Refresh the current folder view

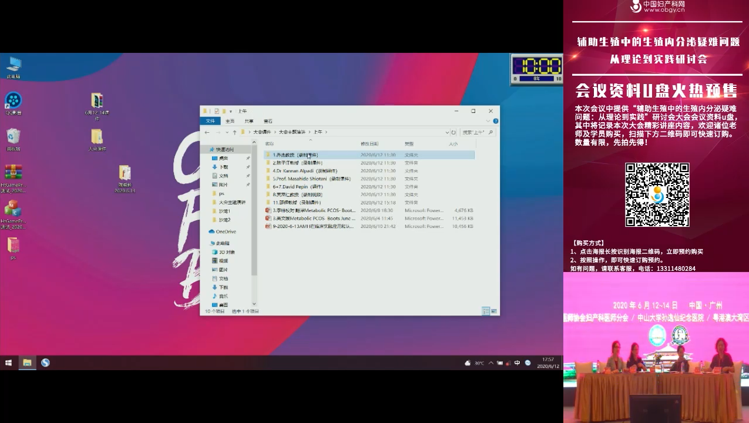pos(454,132)
